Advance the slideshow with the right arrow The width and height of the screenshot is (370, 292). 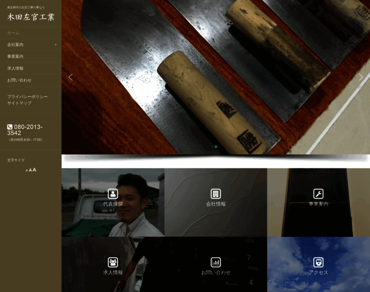[361, 77]
